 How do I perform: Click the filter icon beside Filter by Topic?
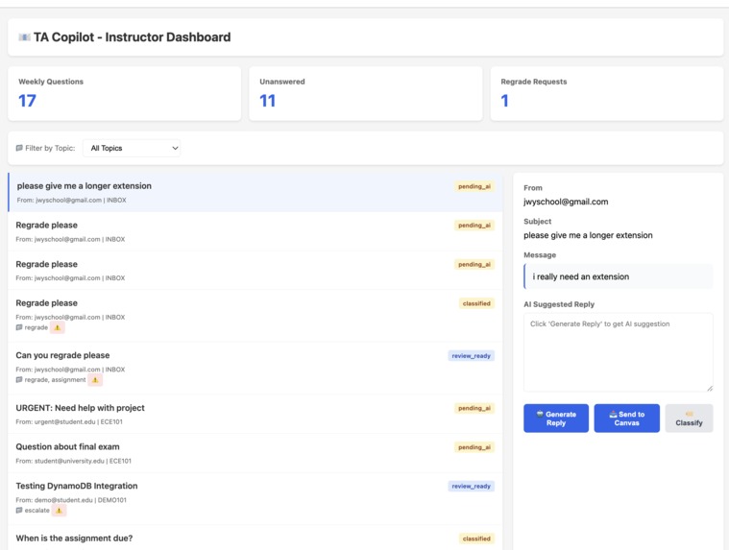[19, 148]
